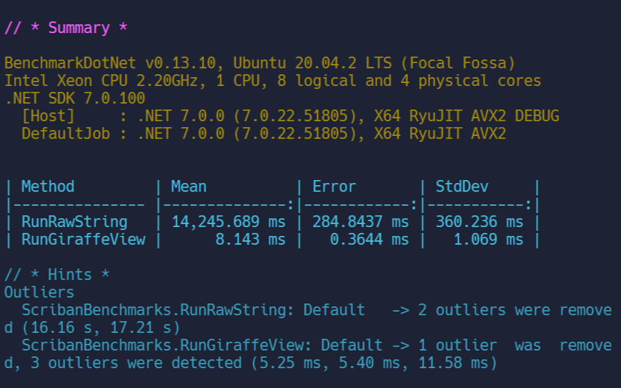Click the 360.236 ms StdDev value
The height and width of the screenshot is (388, 621).
coord(479,221)
